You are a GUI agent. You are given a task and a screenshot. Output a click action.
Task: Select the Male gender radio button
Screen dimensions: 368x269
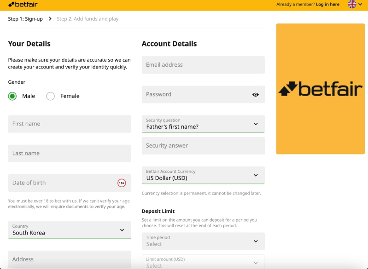click(x=12, y=96)
